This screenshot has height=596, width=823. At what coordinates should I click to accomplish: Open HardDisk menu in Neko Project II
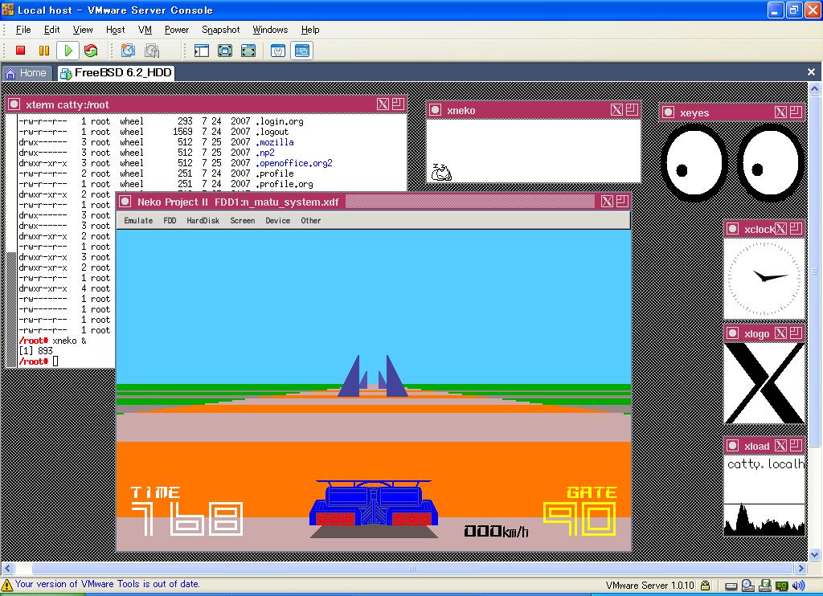tap(203, 220)
